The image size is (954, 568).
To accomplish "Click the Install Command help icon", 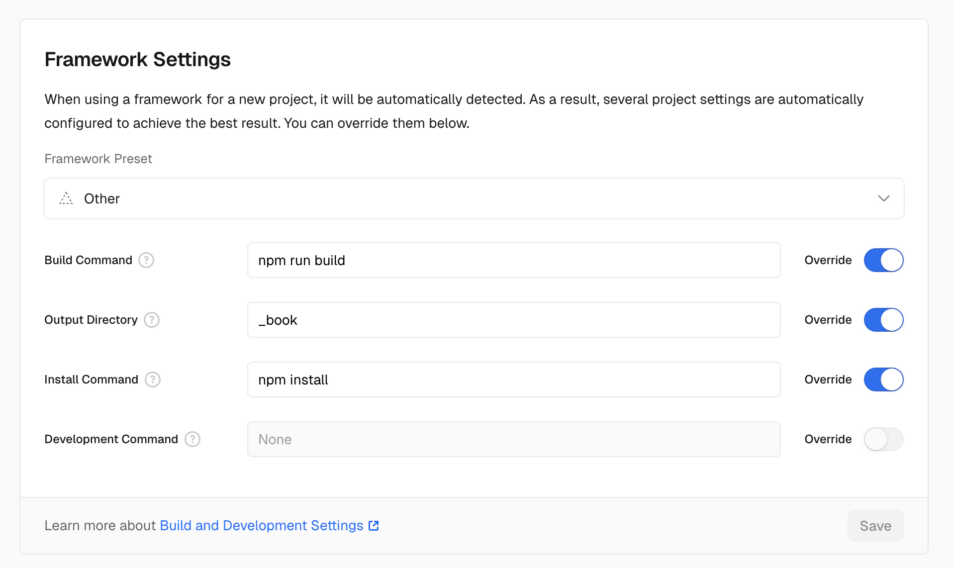I will pyautogui.click(x=153, y=379).
